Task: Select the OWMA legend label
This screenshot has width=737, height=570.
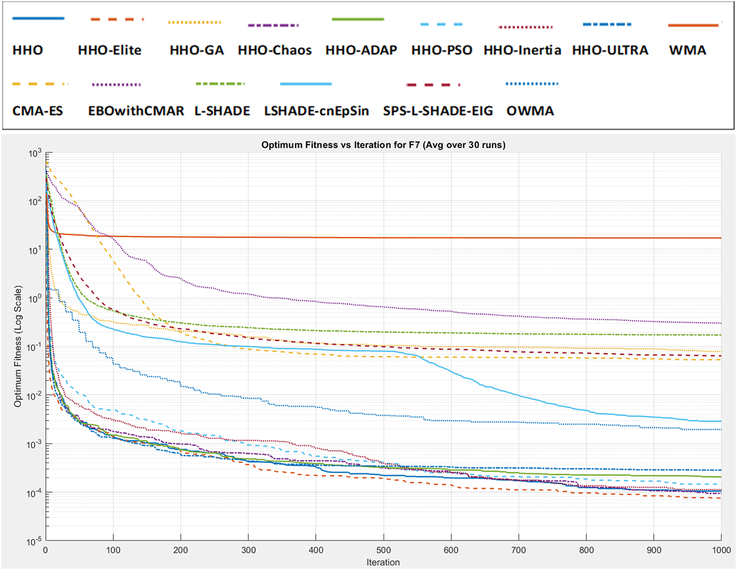Action: 530,111
